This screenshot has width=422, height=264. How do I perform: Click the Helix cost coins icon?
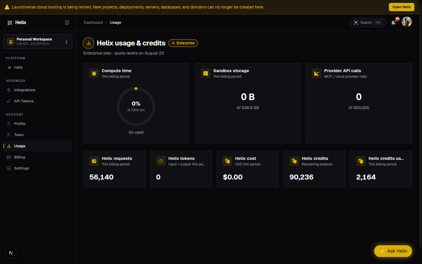coord(227,161)
